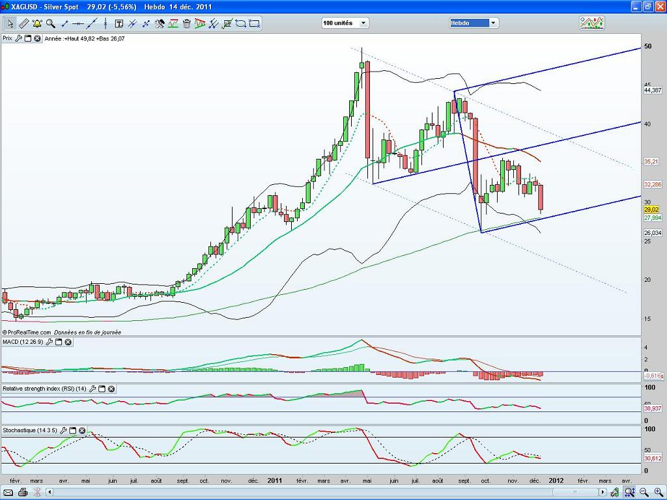
Task: Configure the RSI indicator with wrench
Action: tap(92, 389)
